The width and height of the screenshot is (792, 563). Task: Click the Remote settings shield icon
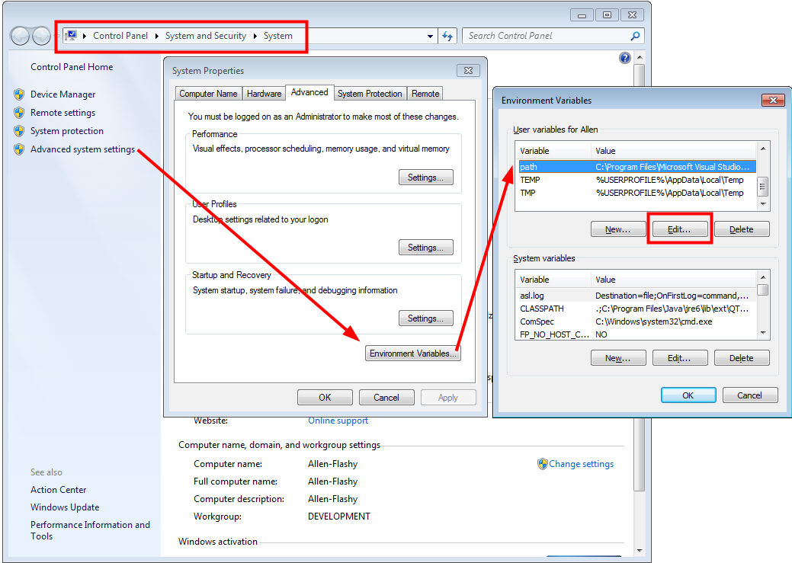(18, 113)
